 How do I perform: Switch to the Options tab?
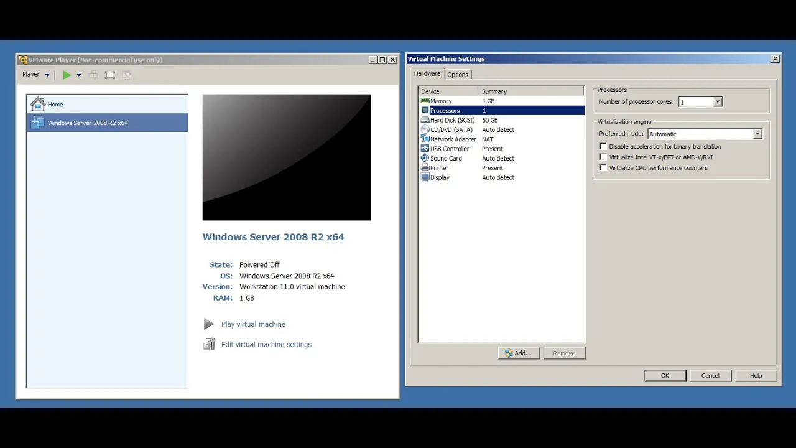(x=458, y=75)
